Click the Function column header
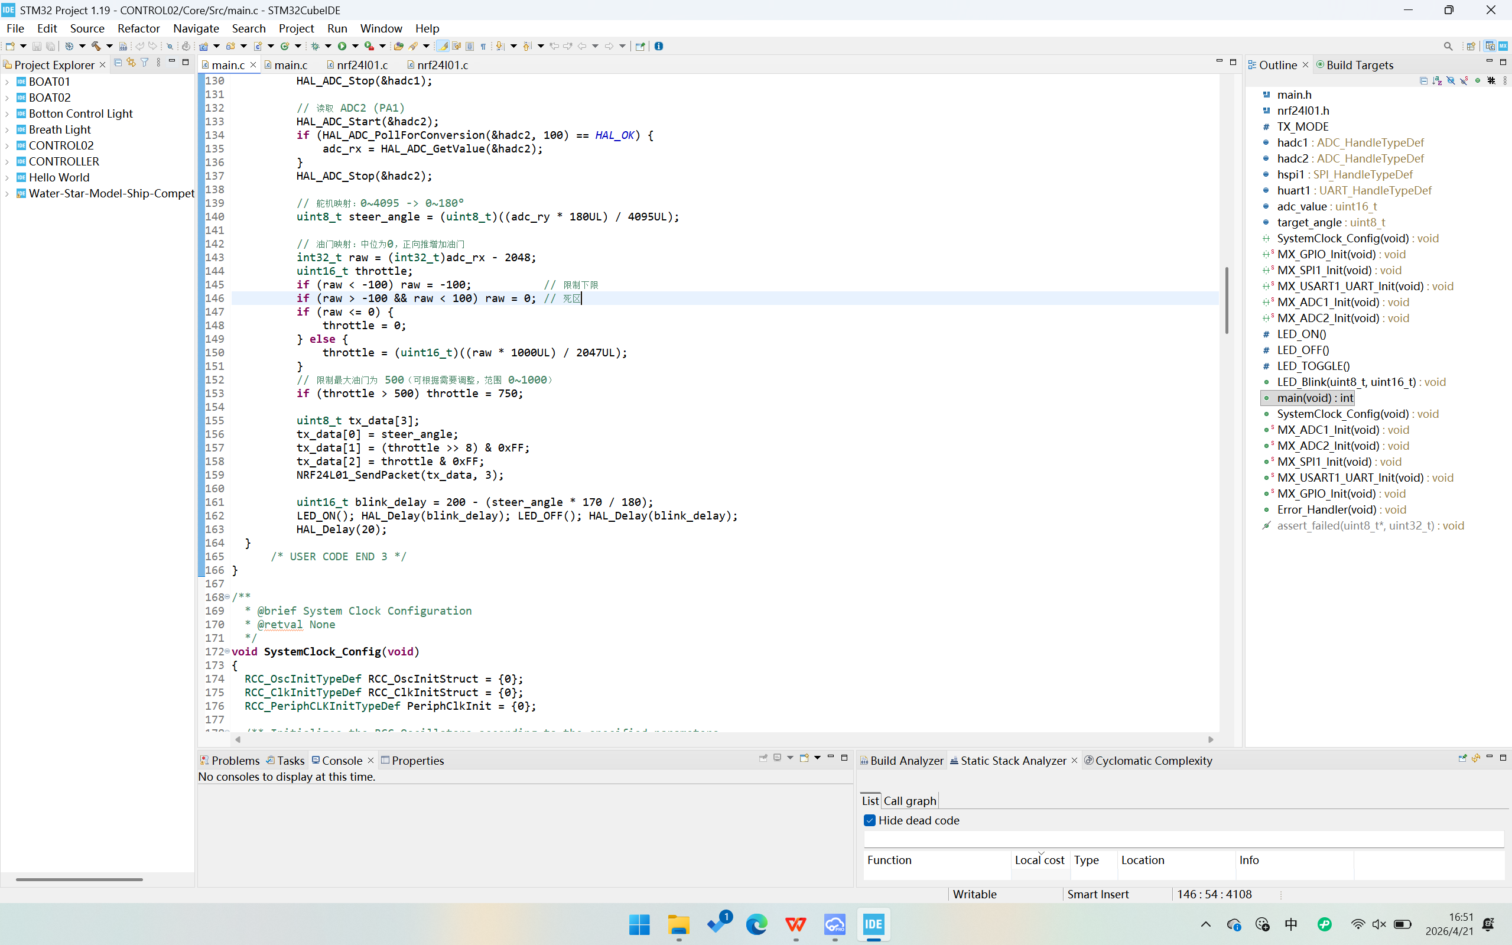This screenshot has width=1512, height=945. pyautogui.click(x=937, y=860)
